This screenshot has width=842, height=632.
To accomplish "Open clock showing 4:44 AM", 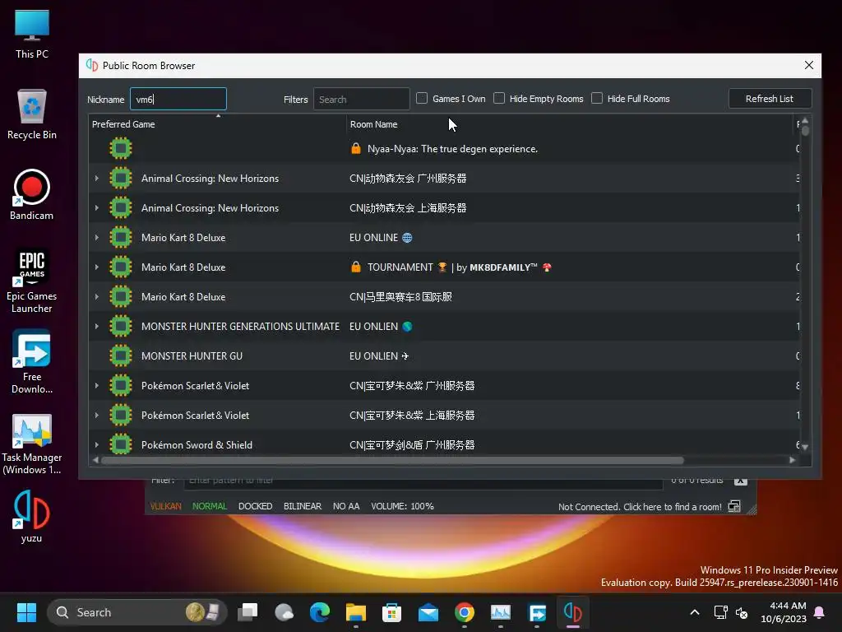I will (784, 612).
